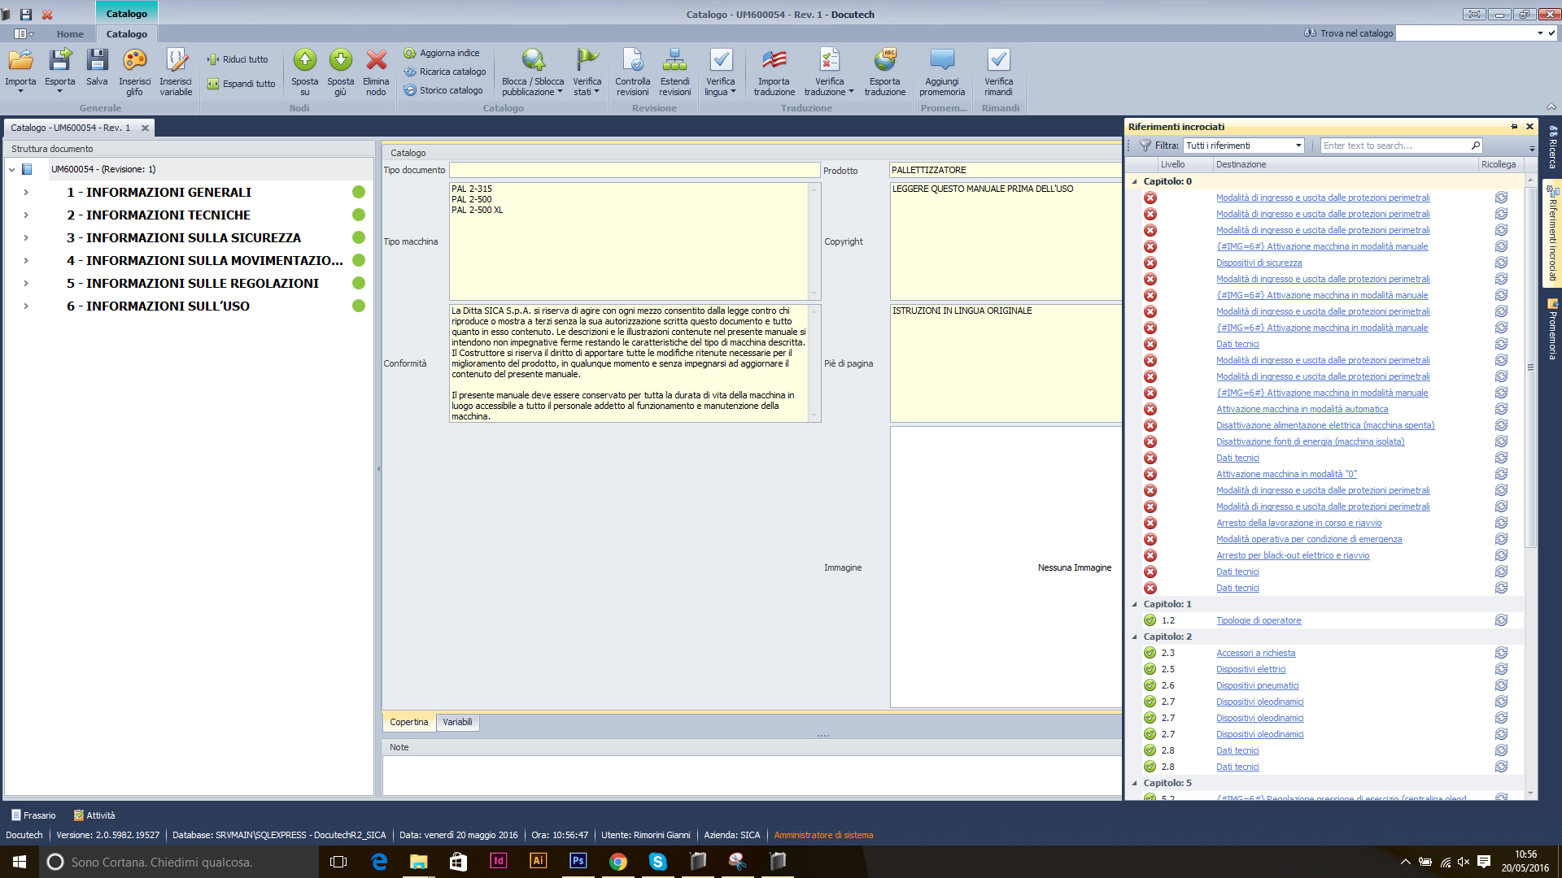1562x878 pixels.
Task: Click Controlla revisioni icon
Action: pos(632,61)
